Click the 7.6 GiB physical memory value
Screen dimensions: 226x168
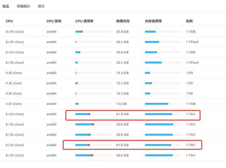(121, 104)
